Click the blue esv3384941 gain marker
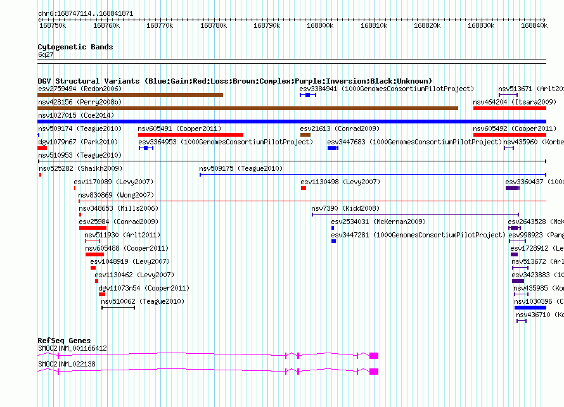The height and width of the screenshot is (407, 564). pyautogui.click(x=308, y=95)
